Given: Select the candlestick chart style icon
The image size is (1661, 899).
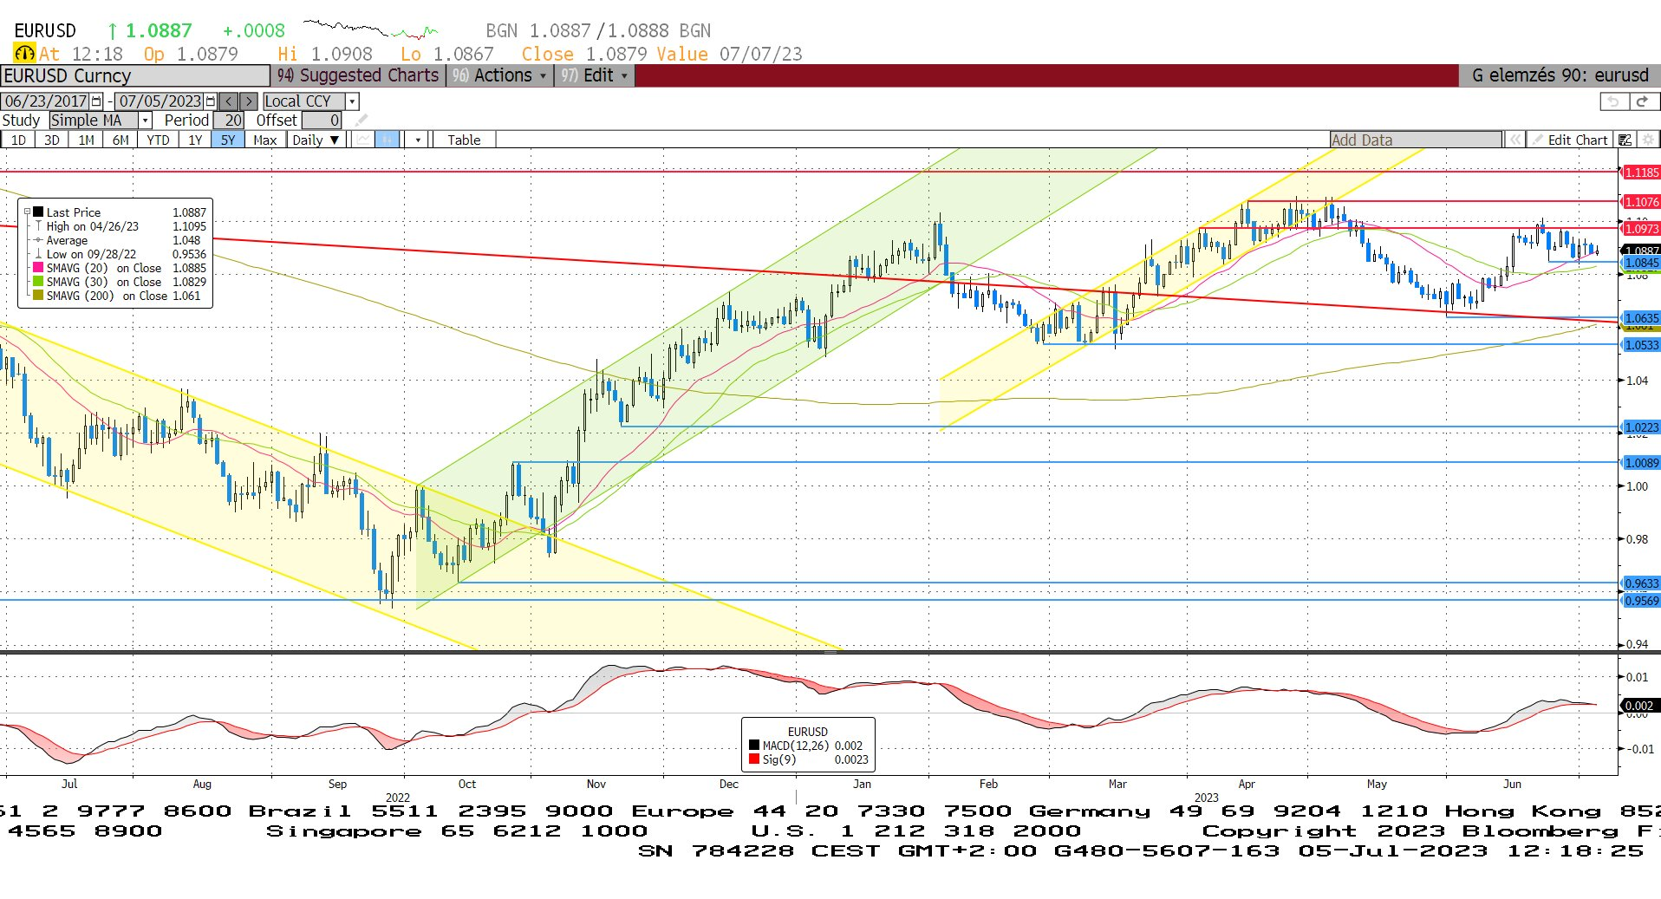Looking at the screenshot, I should click(388, 140).
